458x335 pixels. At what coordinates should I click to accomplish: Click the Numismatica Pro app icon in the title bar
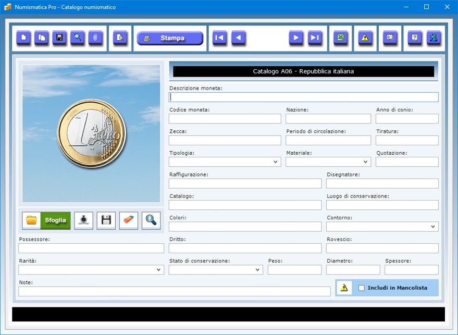coord(8,7)
